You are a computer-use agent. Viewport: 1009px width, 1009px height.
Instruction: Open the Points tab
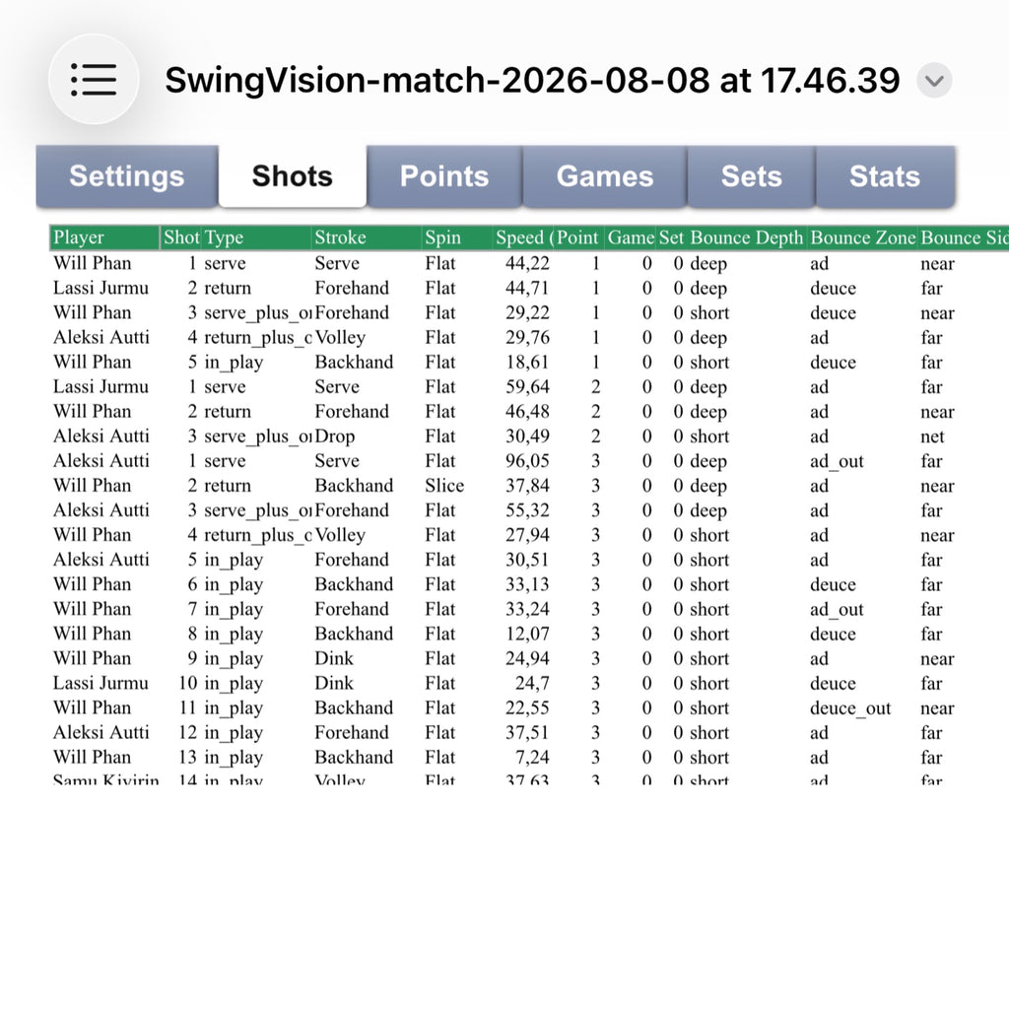point(444,175)
